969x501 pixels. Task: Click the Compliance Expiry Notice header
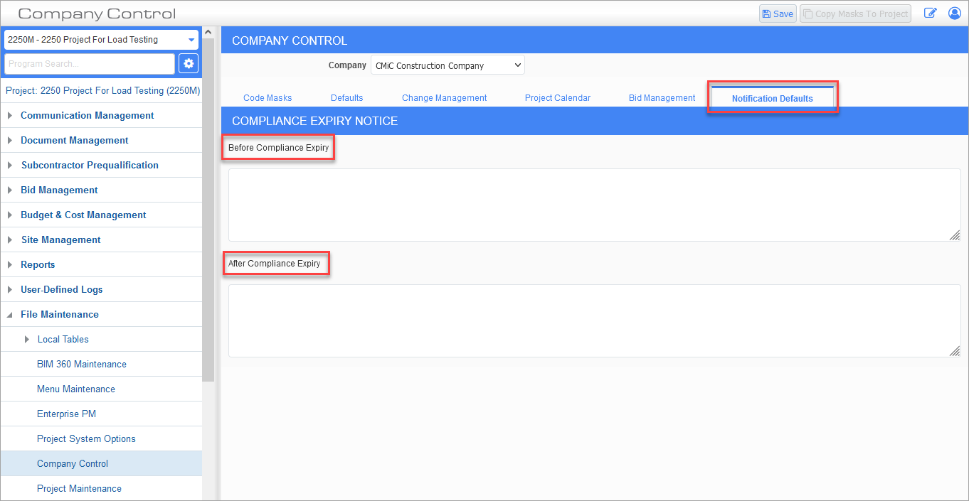[314, 121]
